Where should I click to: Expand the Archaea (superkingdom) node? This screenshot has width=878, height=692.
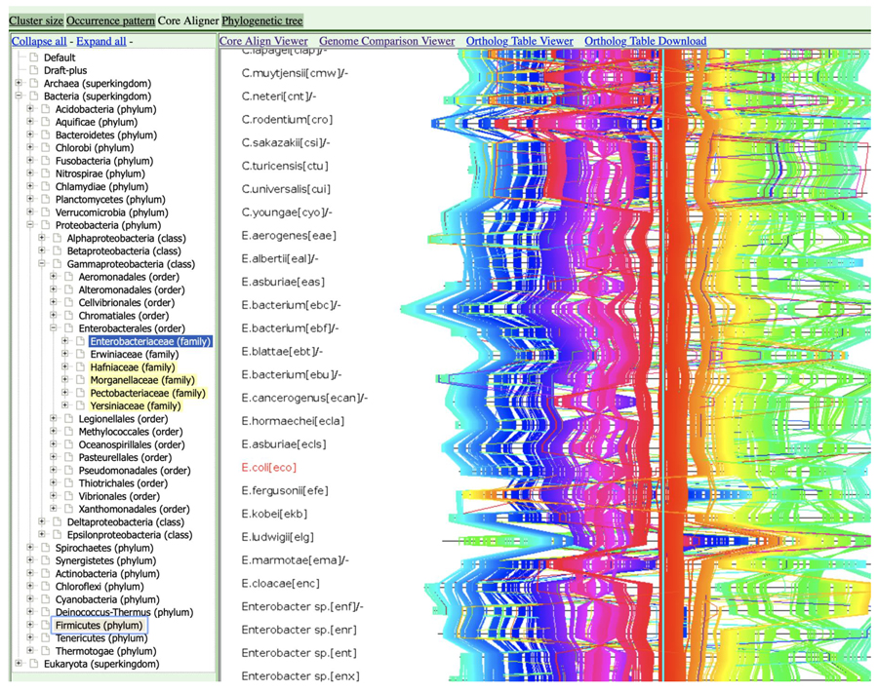[19, 84]
